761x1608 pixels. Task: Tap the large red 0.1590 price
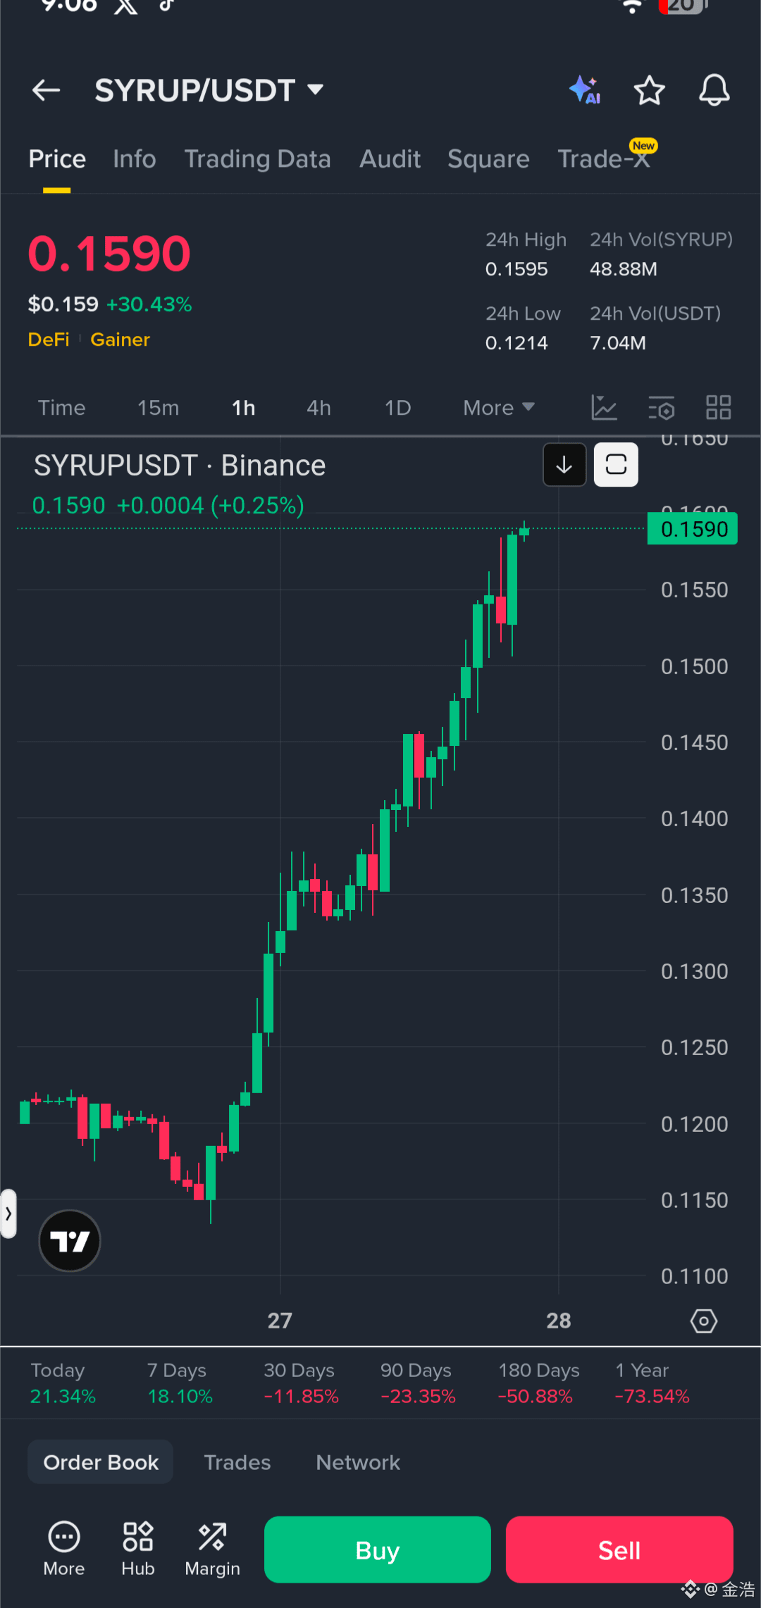pyautogui.click(x=109, y=254)
